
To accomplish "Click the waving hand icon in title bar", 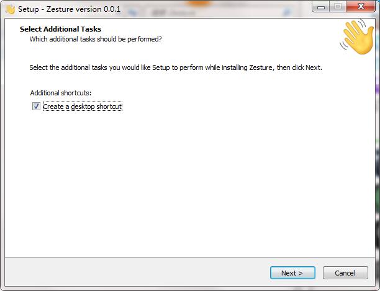I will (10, 9).
